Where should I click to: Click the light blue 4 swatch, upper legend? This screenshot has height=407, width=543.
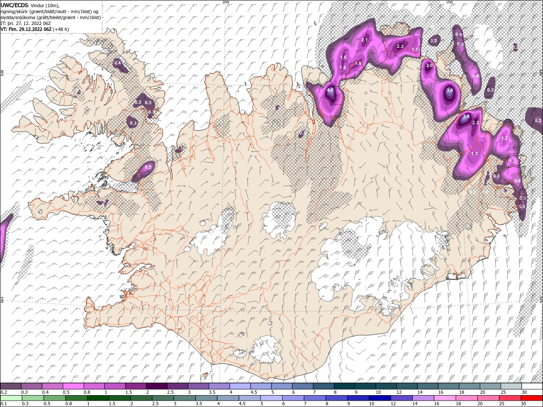tap(240, 386)
